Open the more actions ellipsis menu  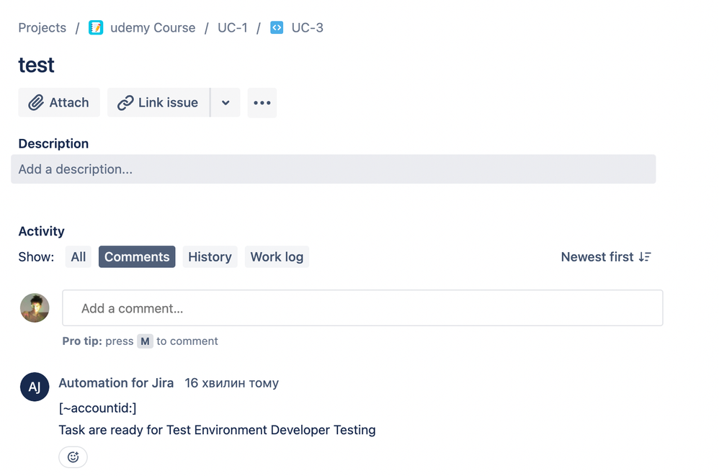pyautogui.click(x=262, y=103)
